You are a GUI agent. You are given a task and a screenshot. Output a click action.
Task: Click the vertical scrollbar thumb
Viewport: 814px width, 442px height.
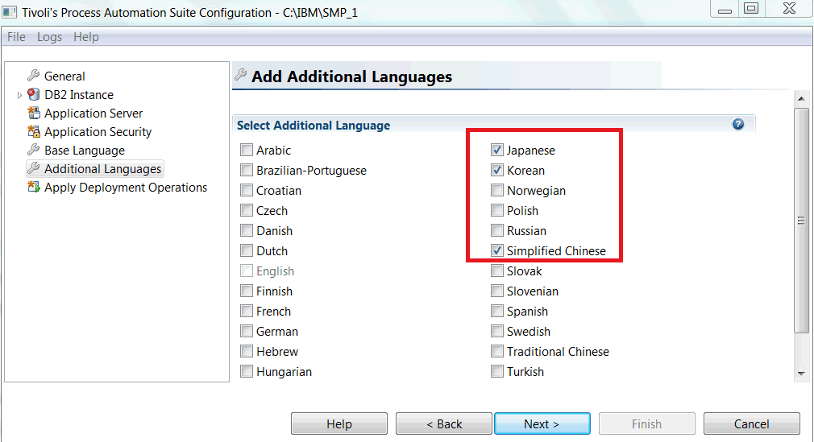801,221
